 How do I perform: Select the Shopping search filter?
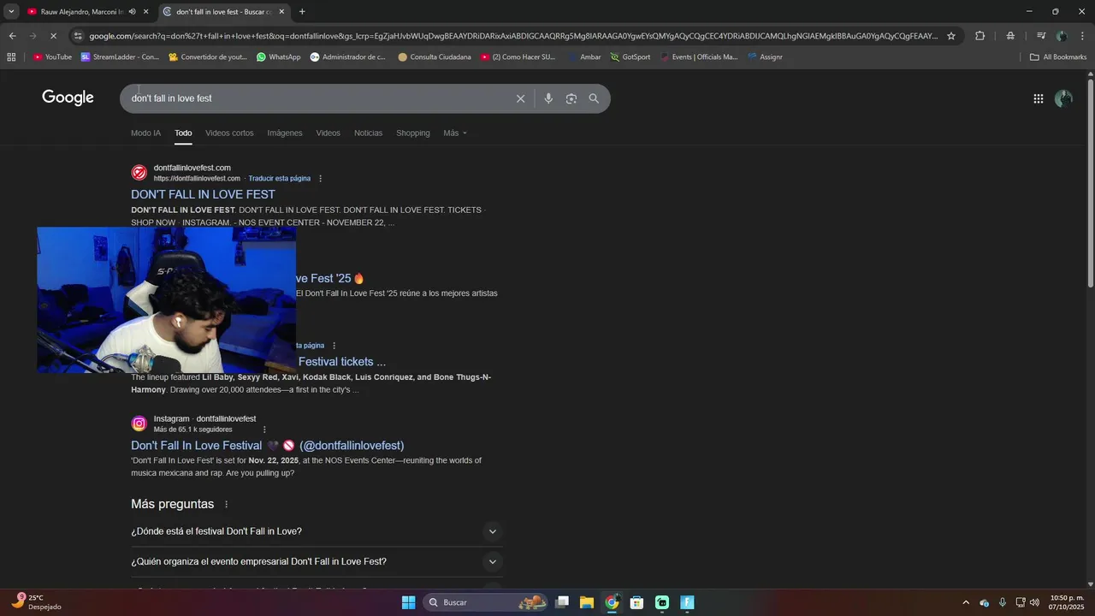[413, 133]
